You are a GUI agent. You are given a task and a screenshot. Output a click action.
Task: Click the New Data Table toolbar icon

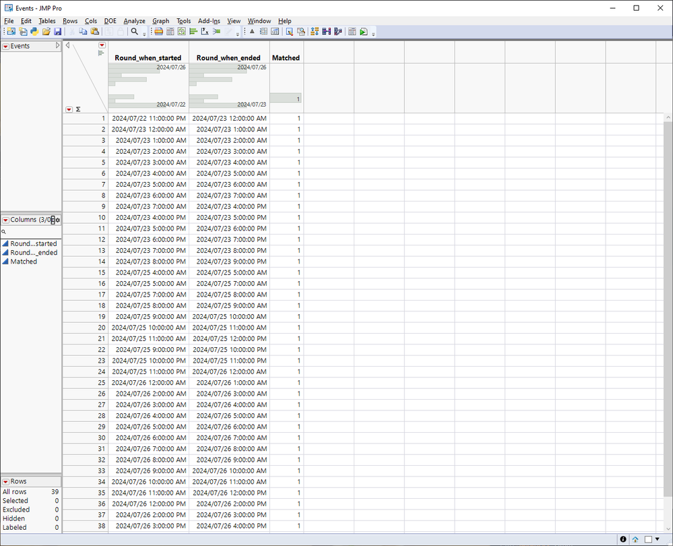coord(10,31)
